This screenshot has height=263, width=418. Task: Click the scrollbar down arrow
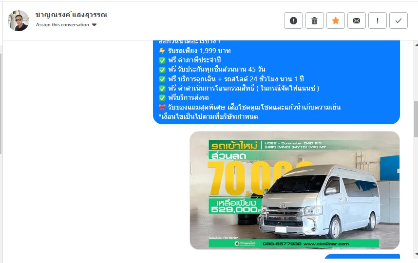point(416,254)
